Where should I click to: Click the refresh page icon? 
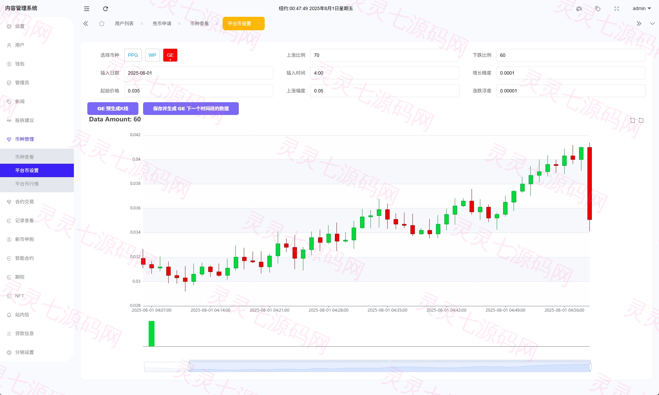point(105,9)
